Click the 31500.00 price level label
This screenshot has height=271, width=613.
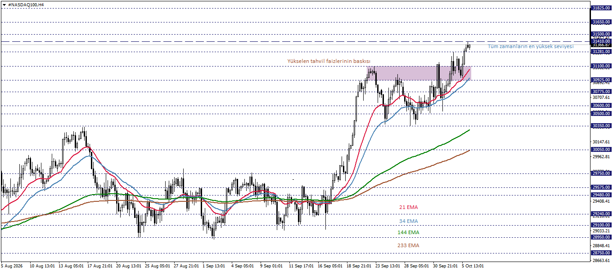point(601,34)
